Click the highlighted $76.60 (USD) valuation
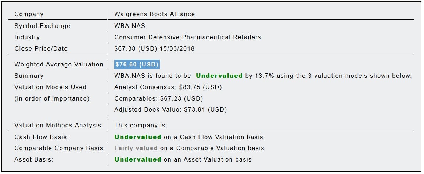Screen dimensions: 424x174 pos(137,65)
